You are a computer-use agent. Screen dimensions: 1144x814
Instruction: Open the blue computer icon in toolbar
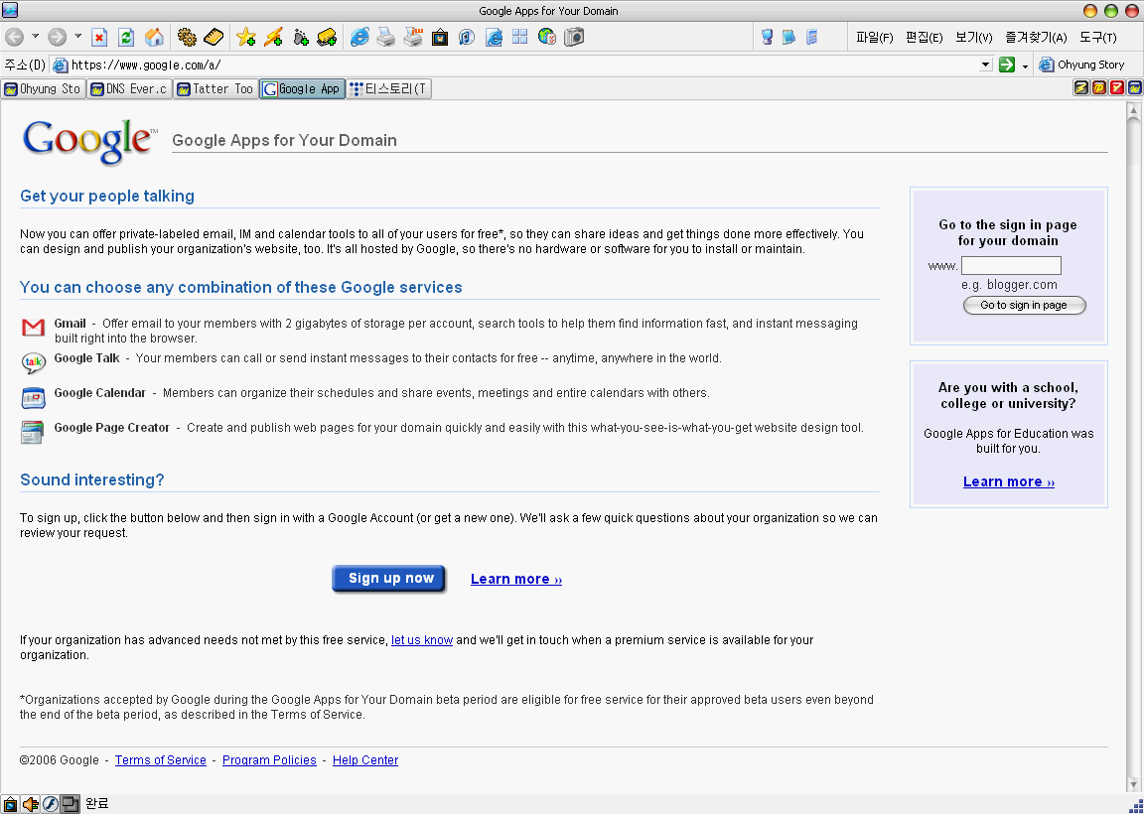point(767,37)
